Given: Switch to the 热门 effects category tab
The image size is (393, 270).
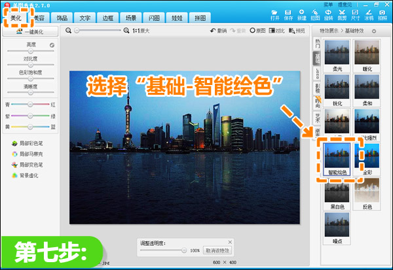Looking at the screenshot, I should coord(317,44).
